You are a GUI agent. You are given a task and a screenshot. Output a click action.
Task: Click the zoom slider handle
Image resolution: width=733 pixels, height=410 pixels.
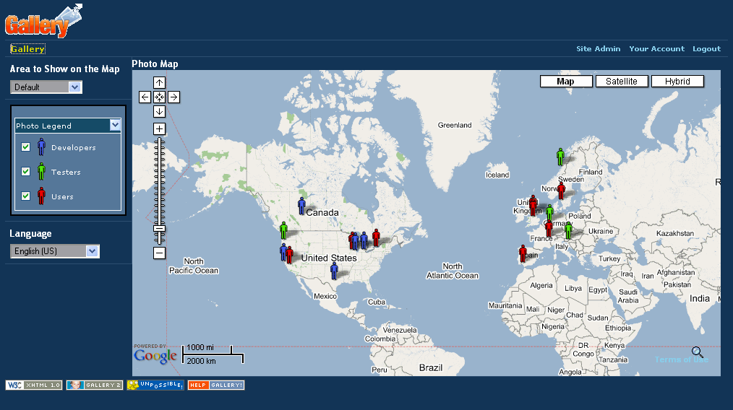pos(160,229)
